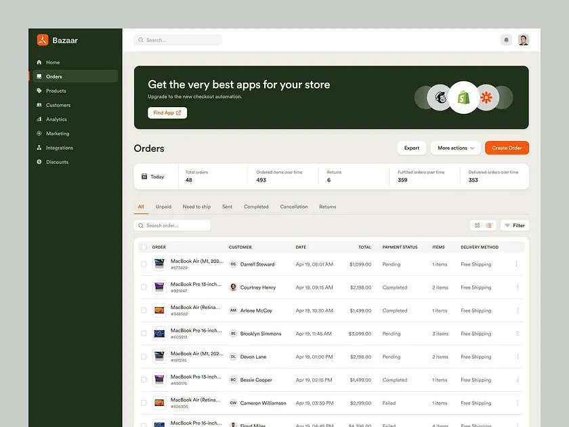Click the magnifier icon in the Search order field
This screenshot has width=569, height=427.
pos(141,226)
